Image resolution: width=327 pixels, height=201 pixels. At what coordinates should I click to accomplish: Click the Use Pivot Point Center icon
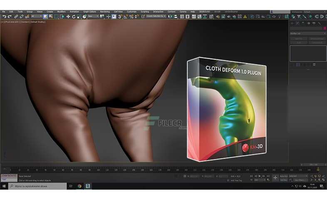(x=102, y=17)
